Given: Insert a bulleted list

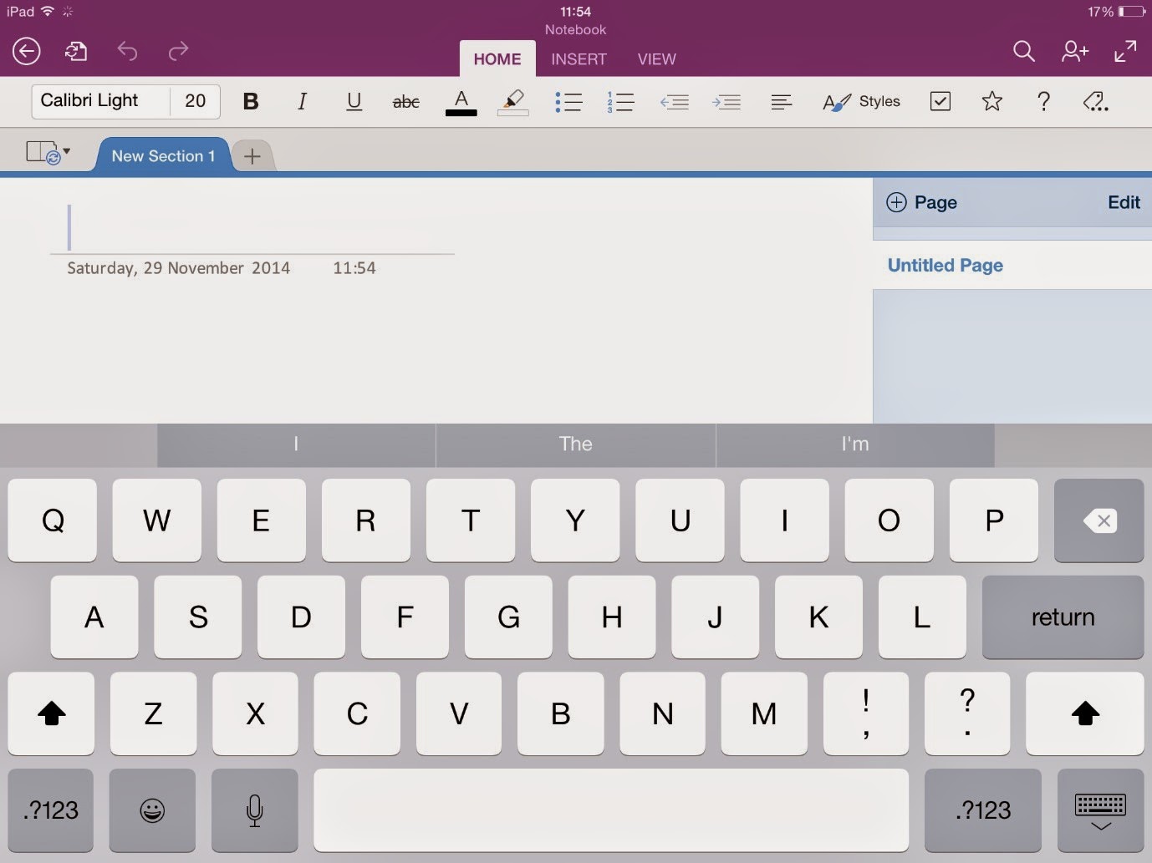Looking at the screenshot, I should click(568, 102).
